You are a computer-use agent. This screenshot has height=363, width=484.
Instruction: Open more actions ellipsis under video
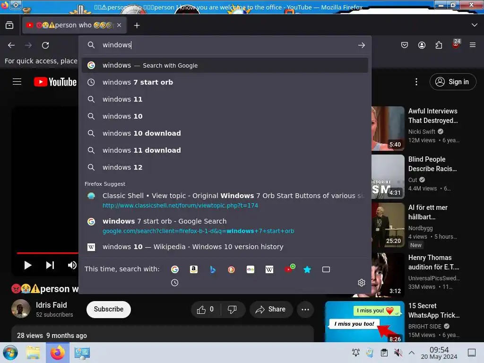[x=305, y=310]
